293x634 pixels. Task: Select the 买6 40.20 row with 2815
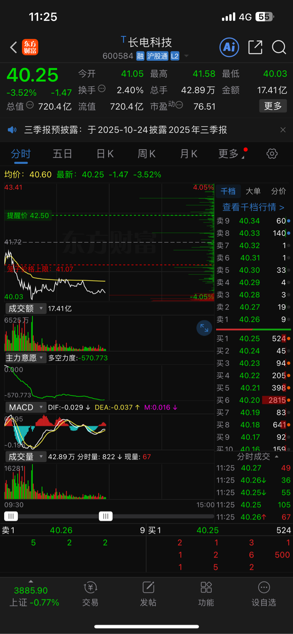pyautogui.click(x=253, y=400)
